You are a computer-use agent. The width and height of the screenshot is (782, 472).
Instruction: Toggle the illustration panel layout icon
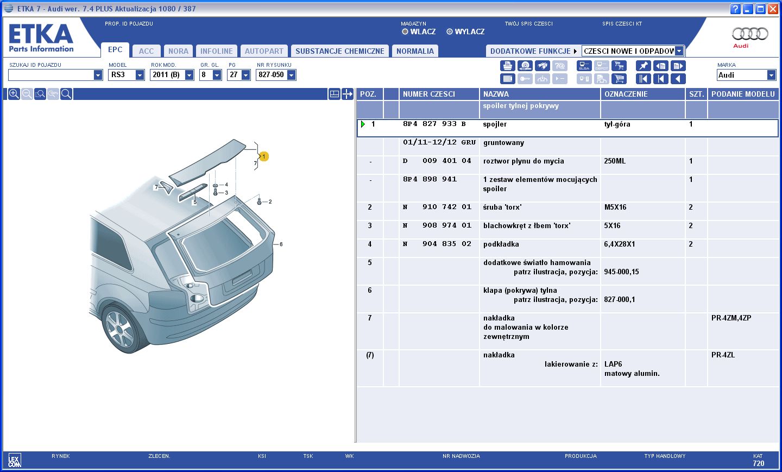(335, 94)
